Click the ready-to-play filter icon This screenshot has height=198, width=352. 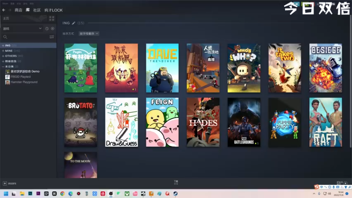coord(52,29)
